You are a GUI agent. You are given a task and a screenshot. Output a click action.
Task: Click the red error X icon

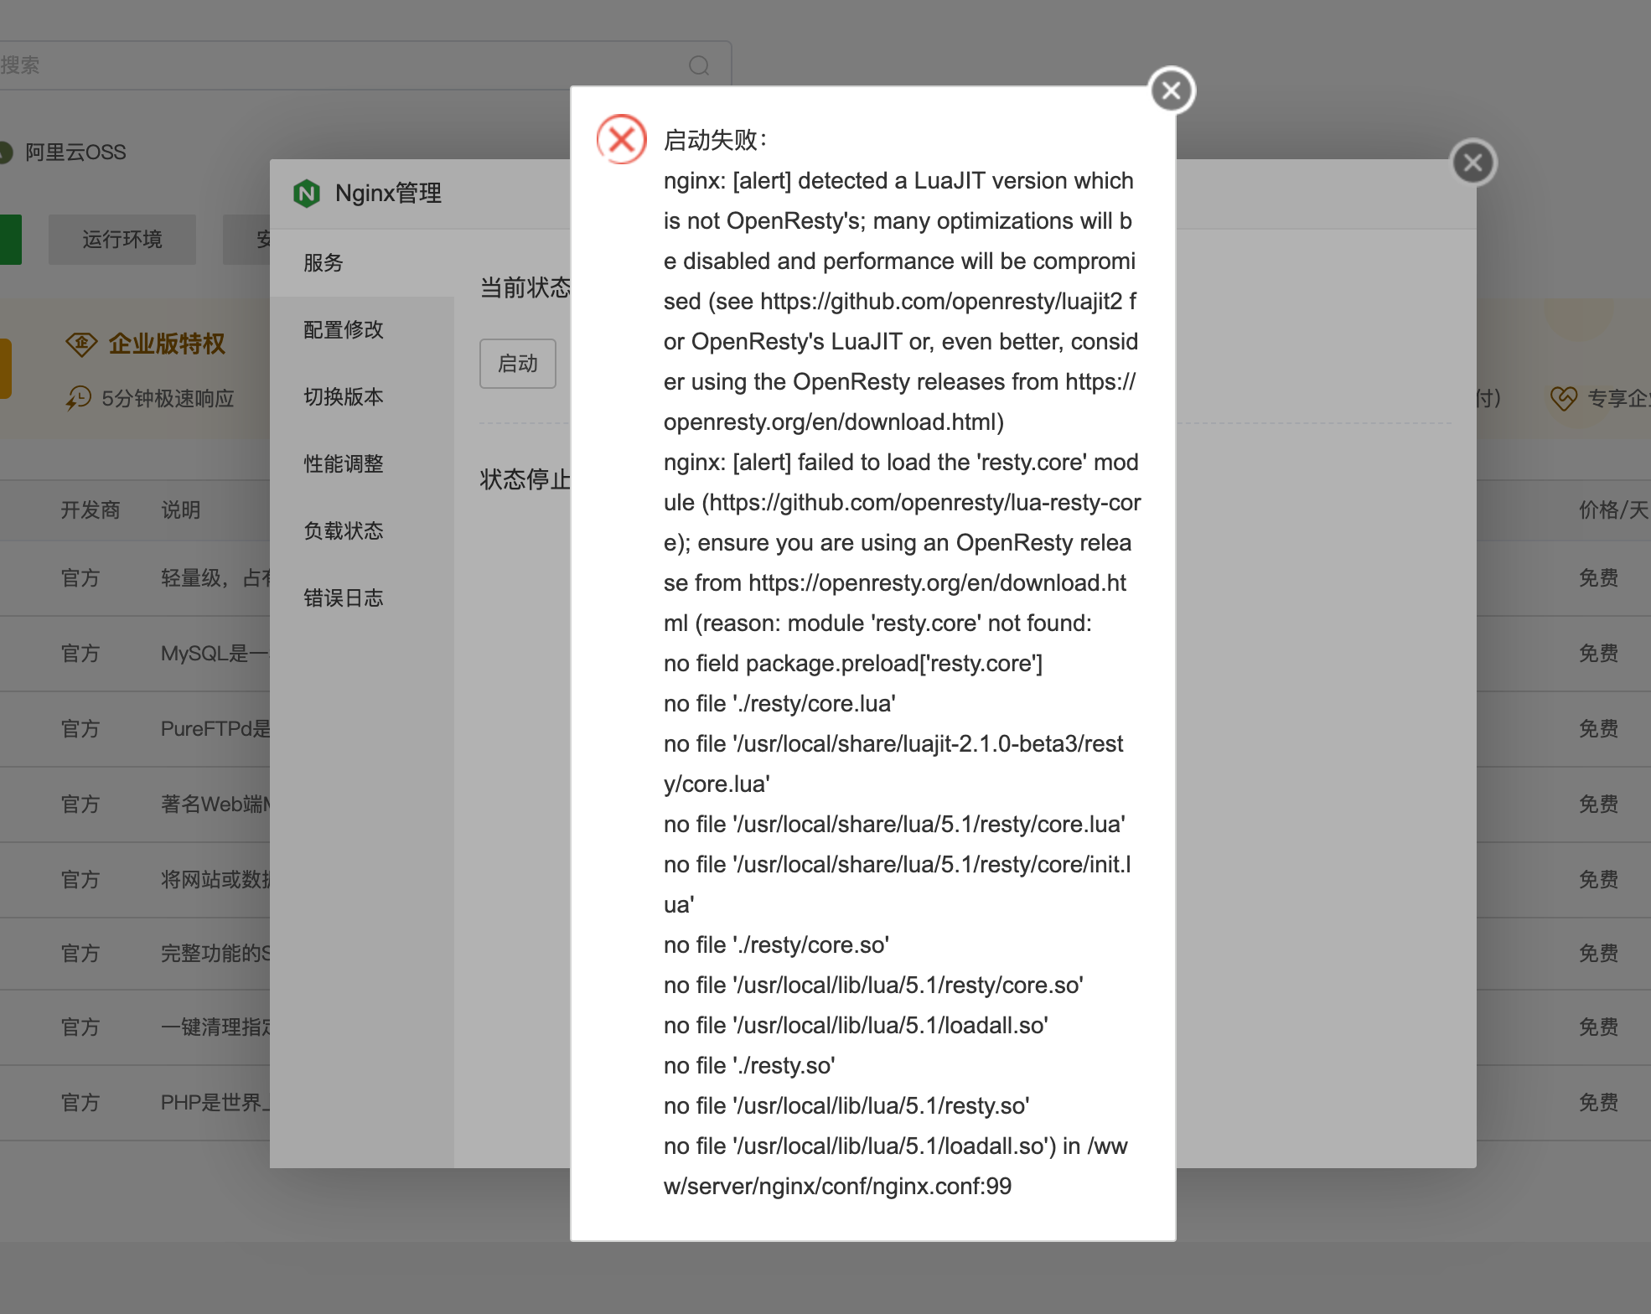click(x=621, y=139)
